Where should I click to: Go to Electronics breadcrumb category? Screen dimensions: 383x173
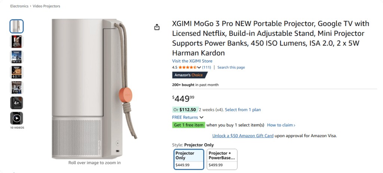coord(20,6)
